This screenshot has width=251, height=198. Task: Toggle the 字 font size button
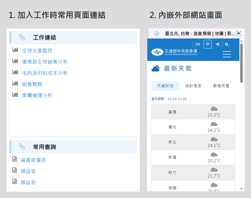pyautogui.click(x=208, y=44)
